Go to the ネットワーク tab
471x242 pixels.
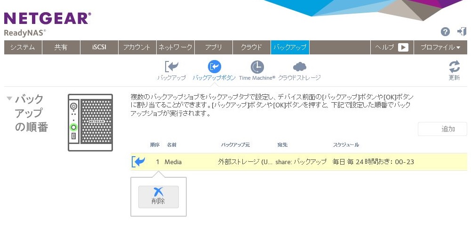click(x=175, y=47)
